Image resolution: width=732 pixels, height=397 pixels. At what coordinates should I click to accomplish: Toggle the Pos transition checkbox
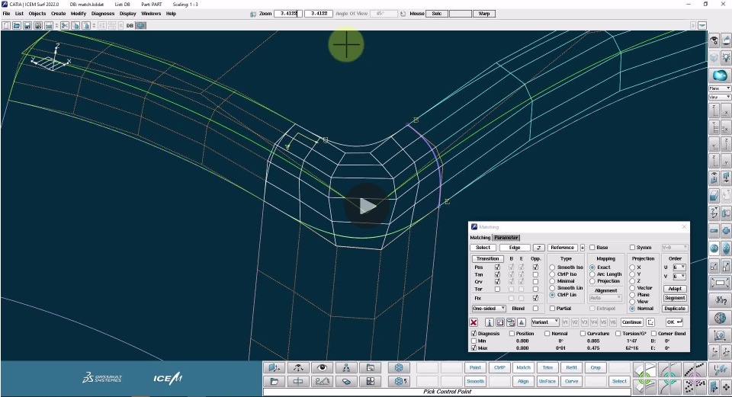[x=497, y=267]
